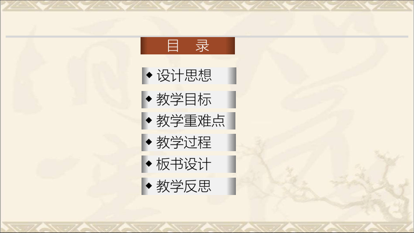Click the bottom decorative border pattern
The image size is (414, 233).
click(x=207, y=227)
